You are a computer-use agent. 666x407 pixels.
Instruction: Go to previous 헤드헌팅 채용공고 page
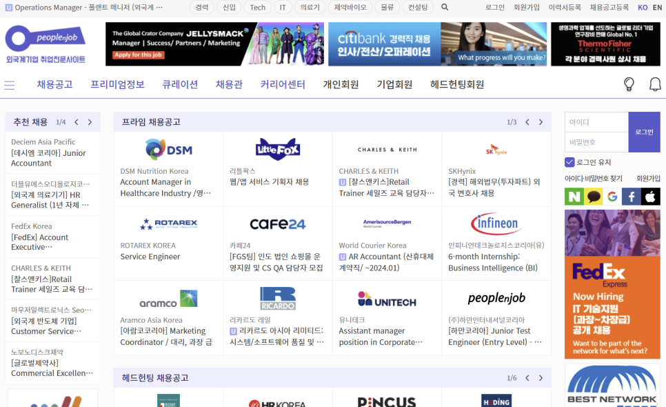click(527, 378)
